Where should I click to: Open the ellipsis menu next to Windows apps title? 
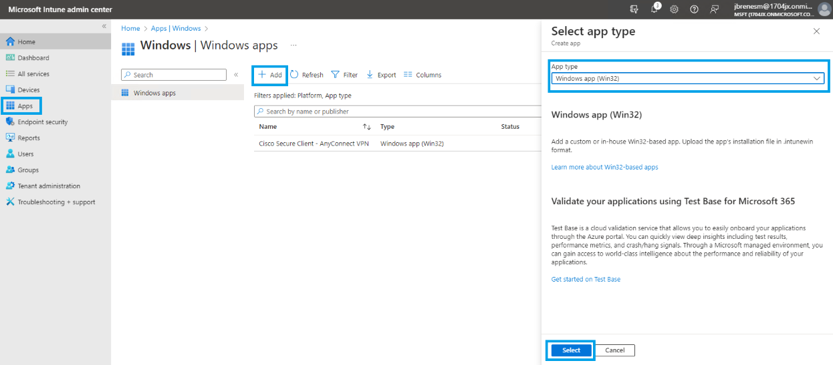[x=293, y=45]
